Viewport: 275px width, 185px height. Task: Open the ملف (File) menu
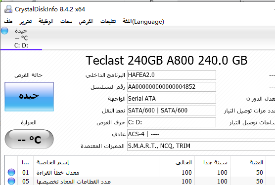(8, 22)
